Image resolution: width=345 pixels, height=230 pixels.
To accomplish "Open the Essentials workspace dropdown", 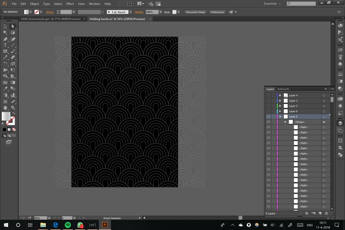I will point(272,4).
